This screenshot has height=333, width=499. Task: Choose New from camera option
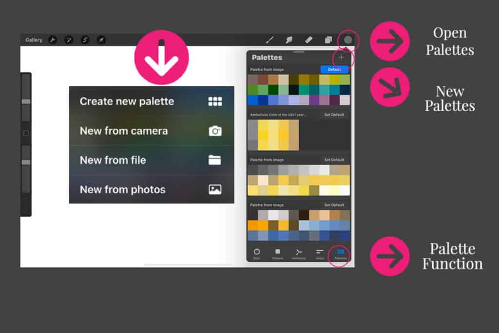(x=151, y=131)
